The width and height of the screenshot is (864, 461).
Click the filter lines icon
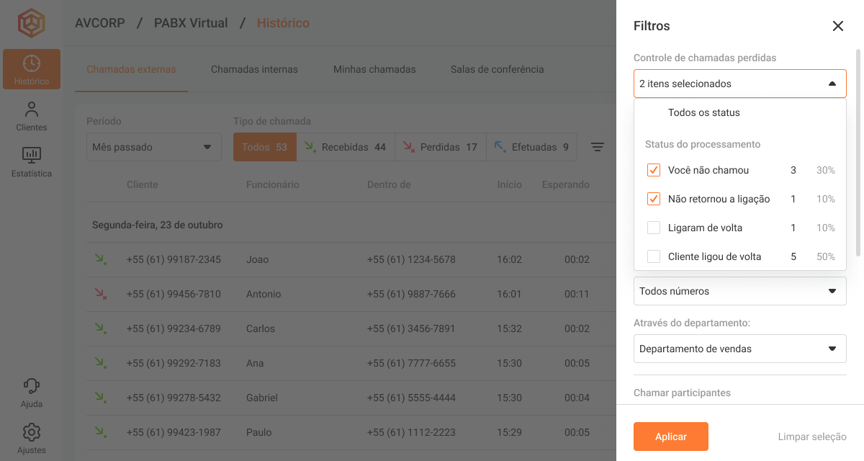point(597,147)
